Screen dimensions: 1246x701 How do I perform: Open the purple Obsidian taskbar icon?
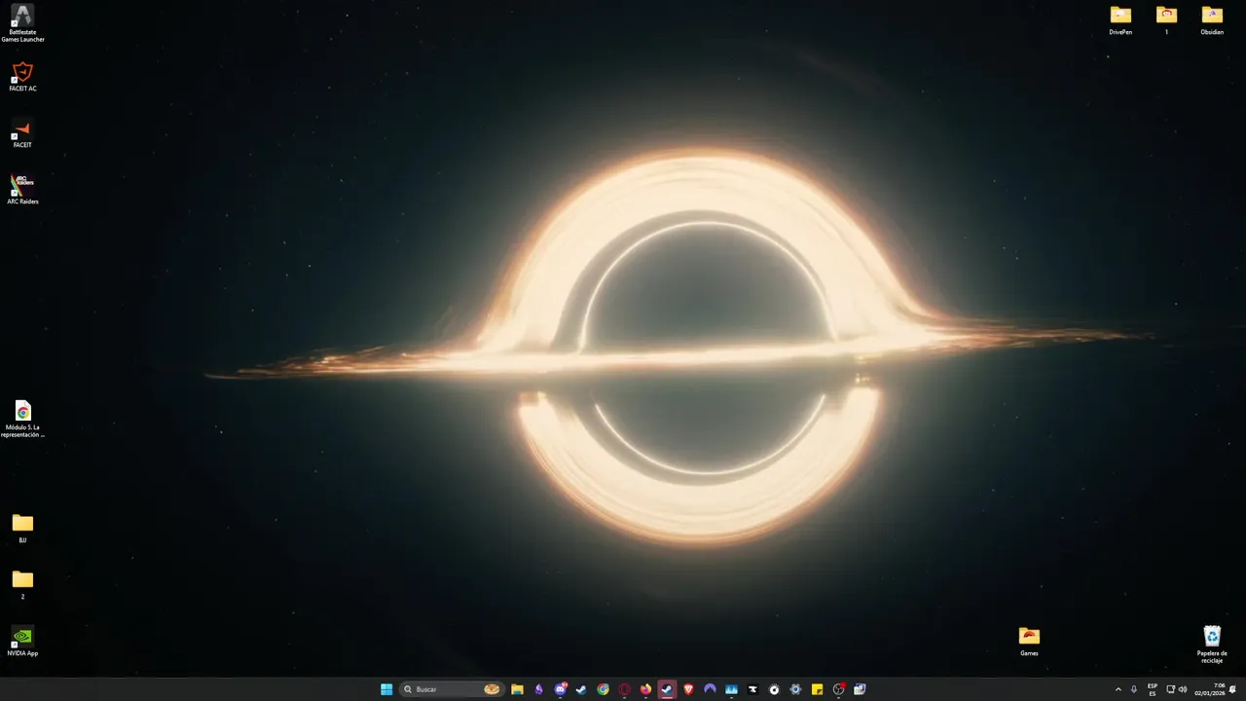tap(538, 689)
